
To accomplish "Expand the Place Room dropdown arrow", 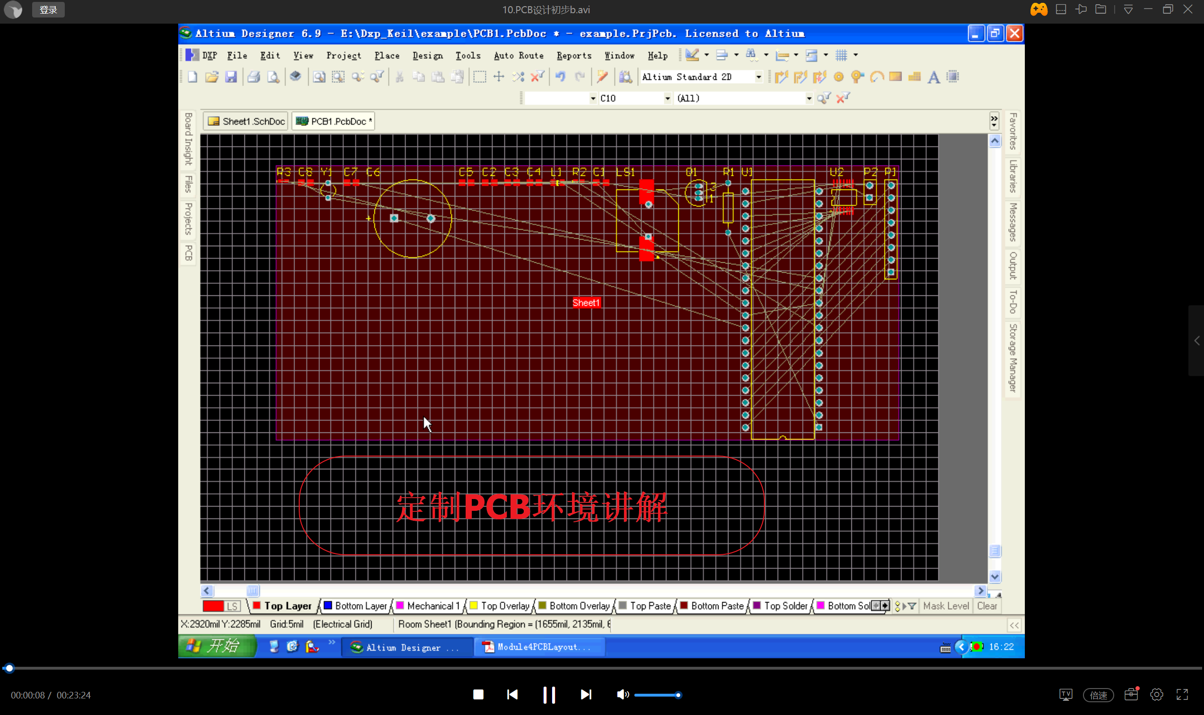I will [826, 55].
